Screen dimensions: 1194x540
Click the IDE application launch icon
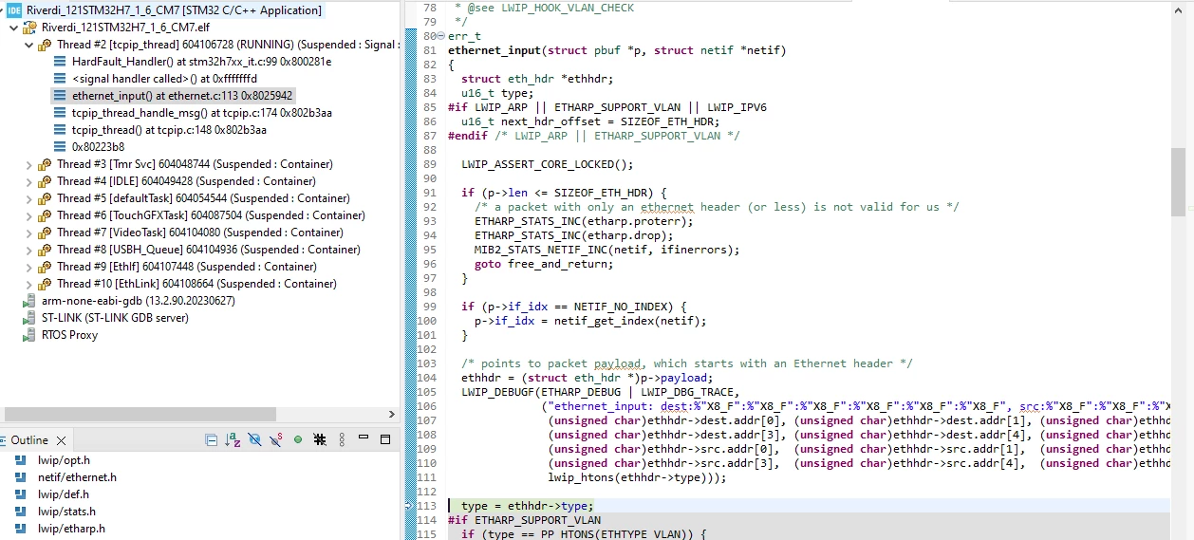coord(13,10)
